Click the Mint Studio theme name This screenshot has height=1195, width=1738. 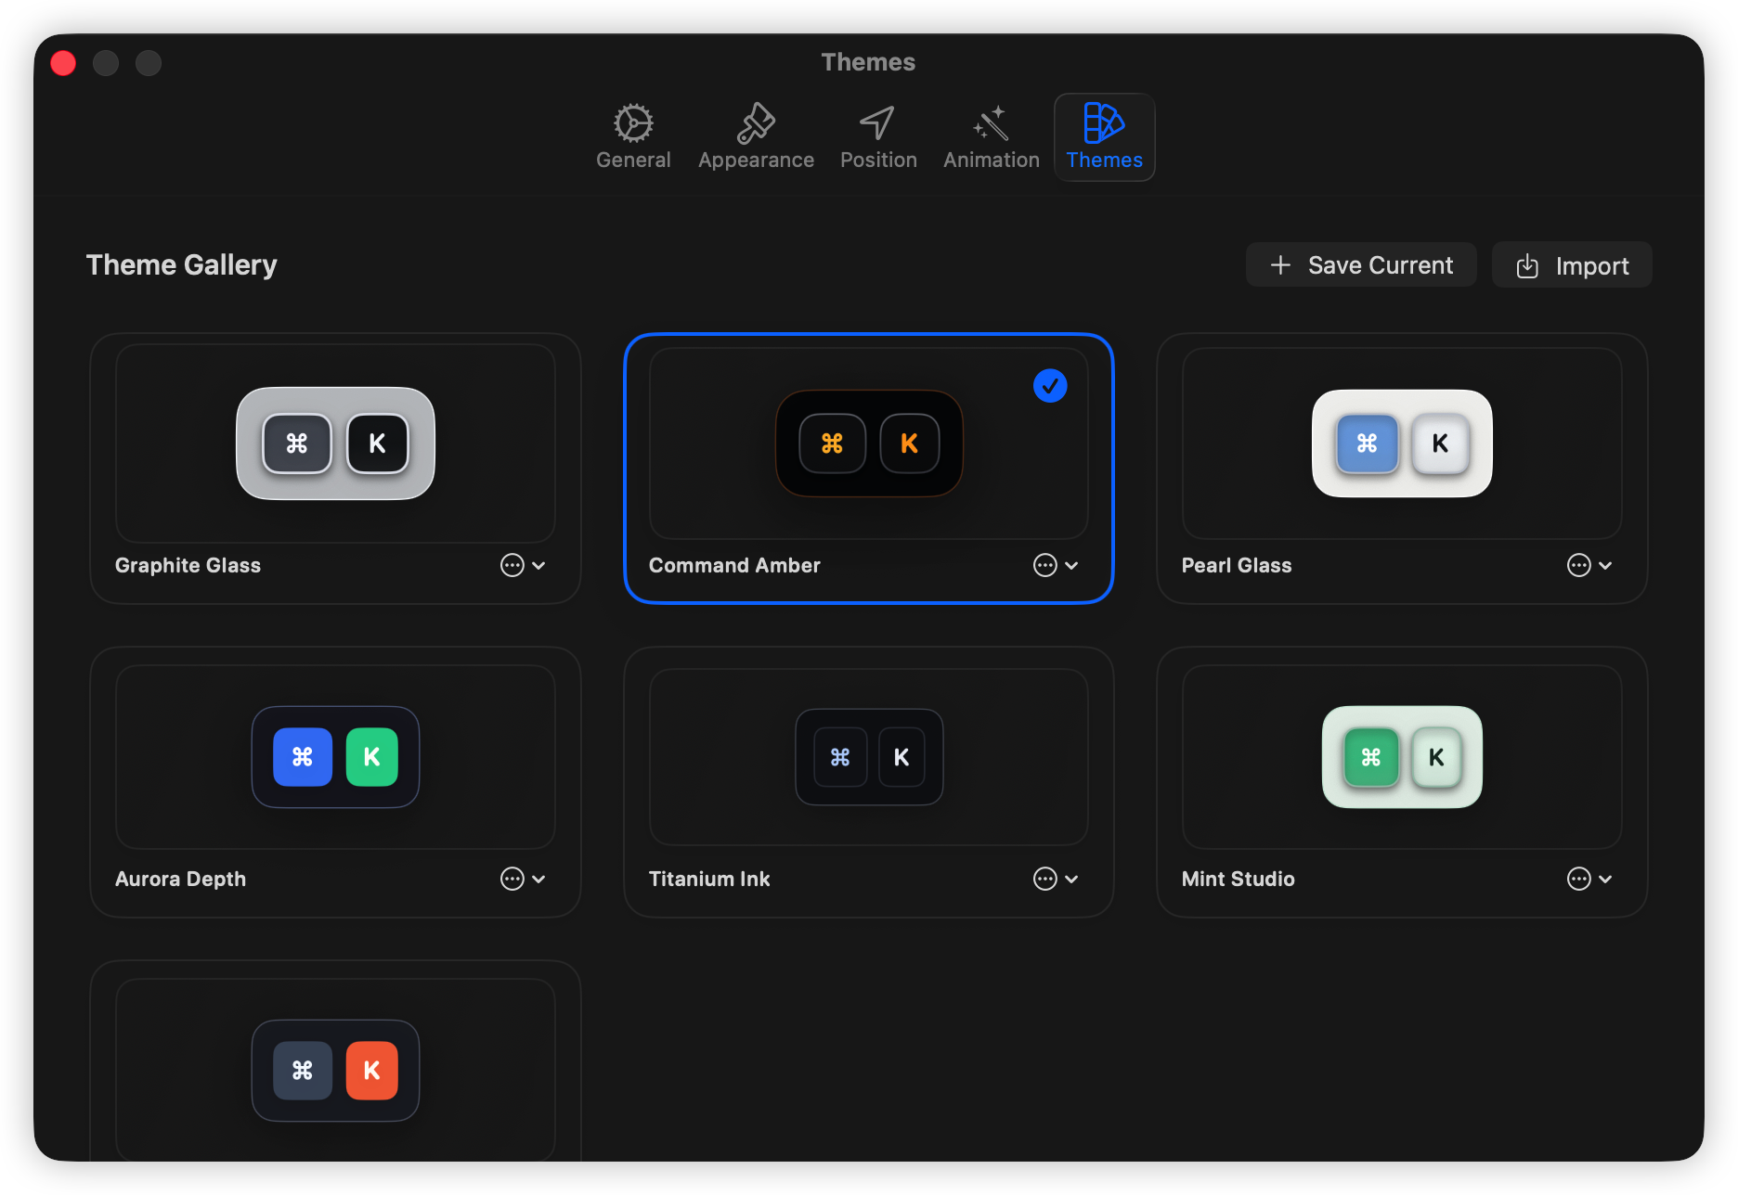[1238, 879]
